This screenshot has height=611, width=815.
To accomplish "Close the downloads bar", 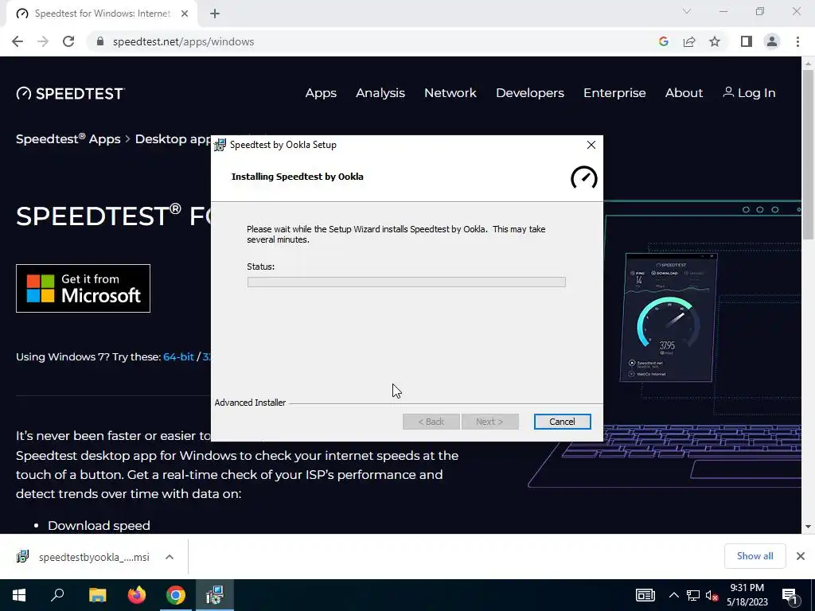I will click(801, 556).
